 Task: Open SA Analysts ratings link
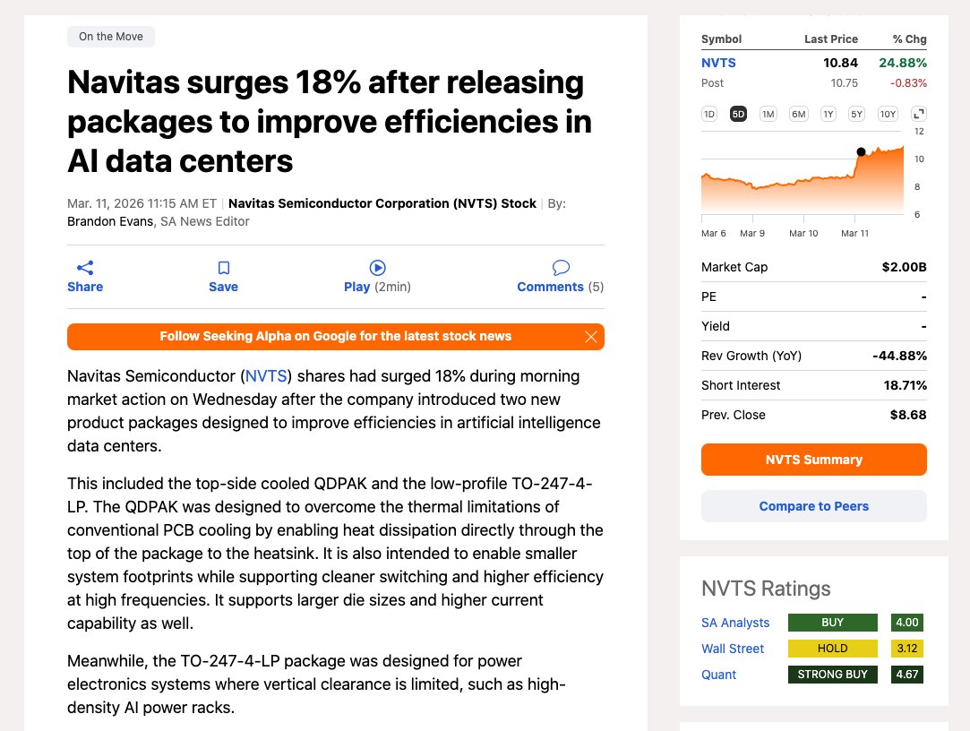click(x=735, y=623)
